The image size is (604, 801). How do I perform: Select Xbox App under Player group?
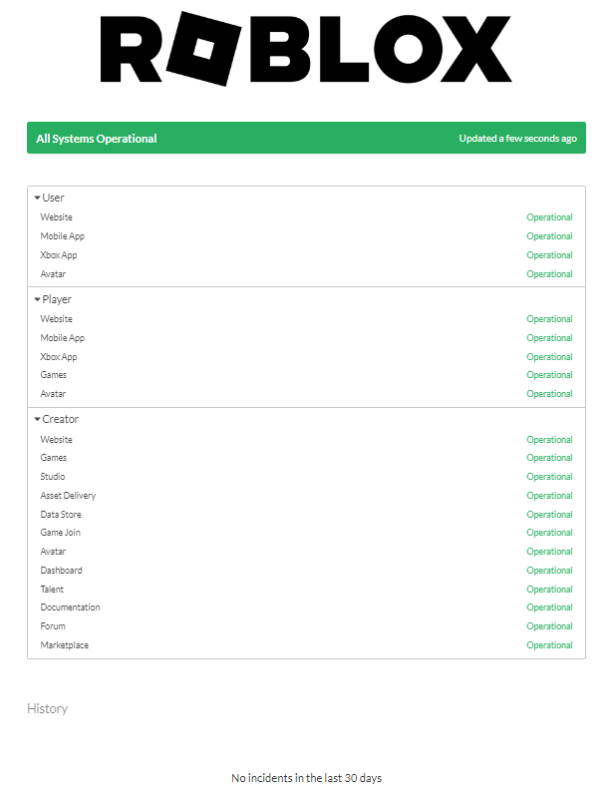(x=58, y=356)
